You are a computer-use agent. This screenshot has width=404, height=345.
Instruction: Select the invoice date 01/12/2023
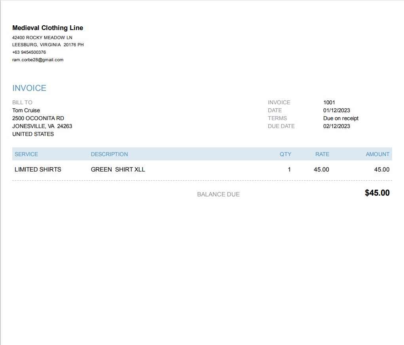point(336,110)
